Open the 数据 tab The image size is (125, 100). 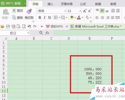point(98,4)
